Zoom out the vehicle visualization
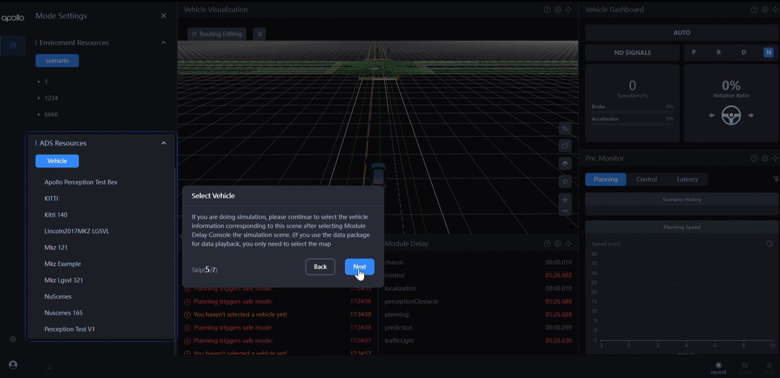 click(x=565, y=212)
